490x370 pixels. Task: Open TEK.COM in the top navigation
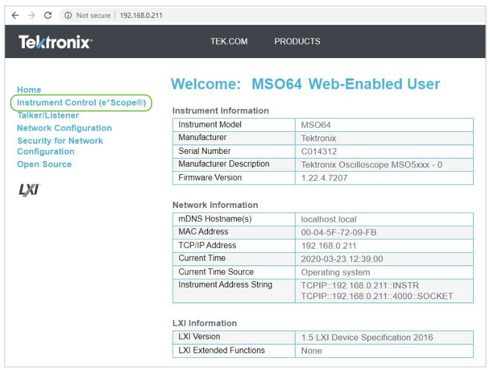(x=229, y=41)
